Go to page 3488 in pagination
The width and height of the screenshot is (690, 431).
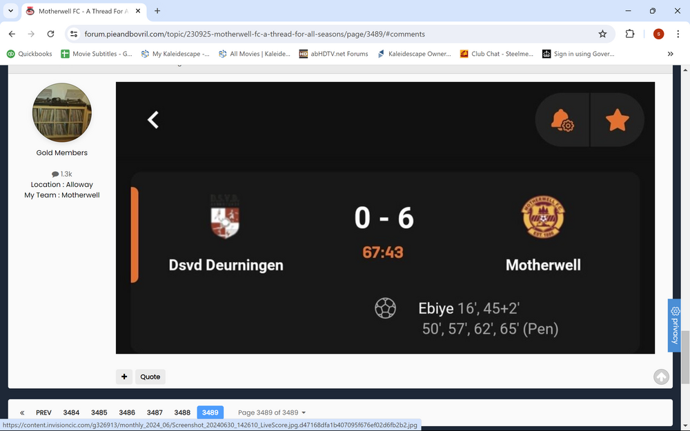(x=182, y=412)
